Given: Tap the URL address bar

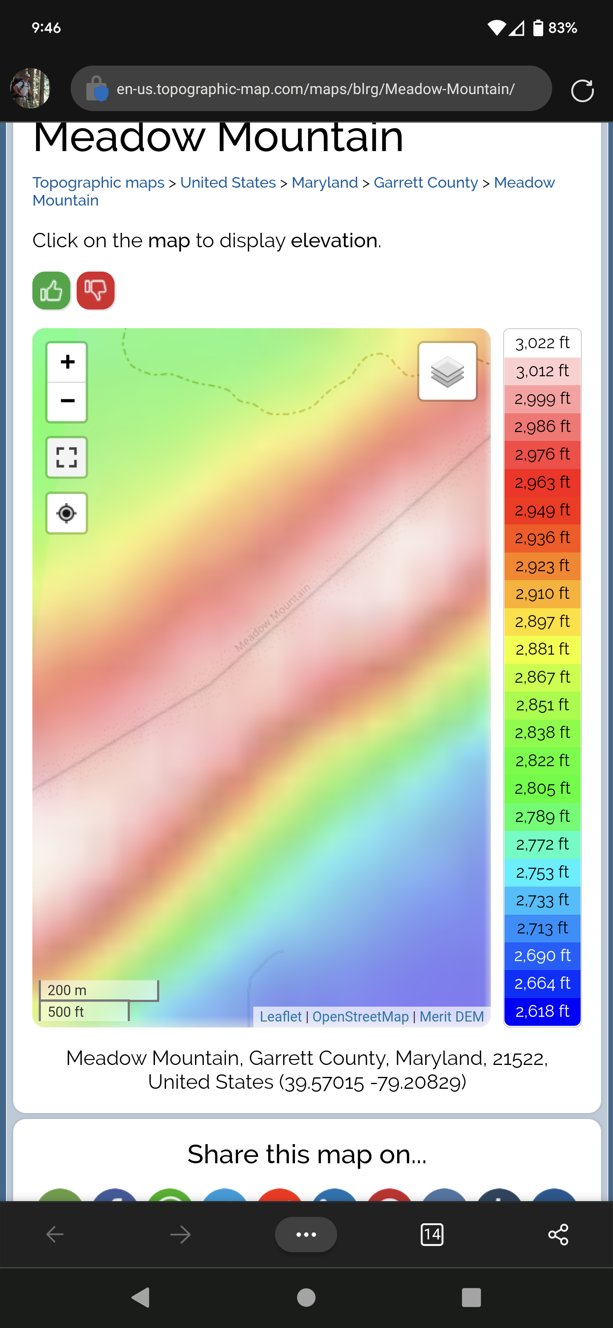Looking at the screenshot, I should tap(315, 89).
